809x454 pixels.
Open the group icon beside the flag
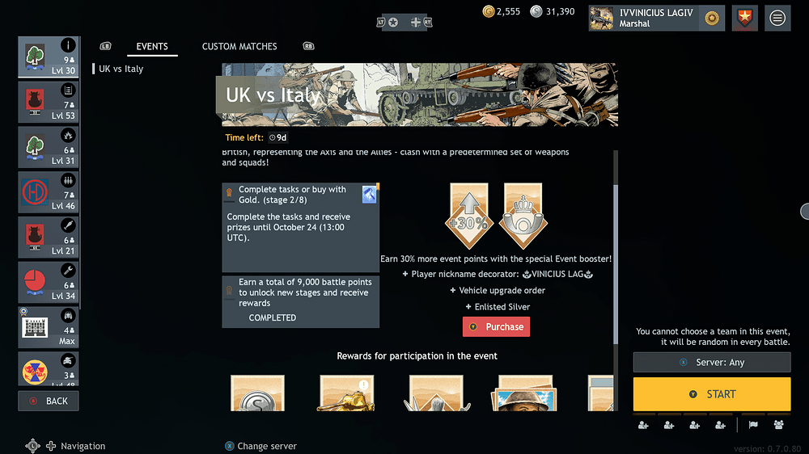(x=778, y=425)
